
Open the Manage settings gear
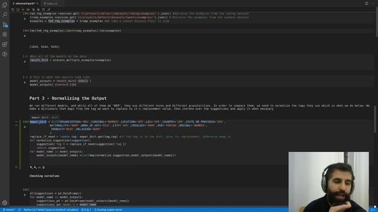tap(5, 203)
